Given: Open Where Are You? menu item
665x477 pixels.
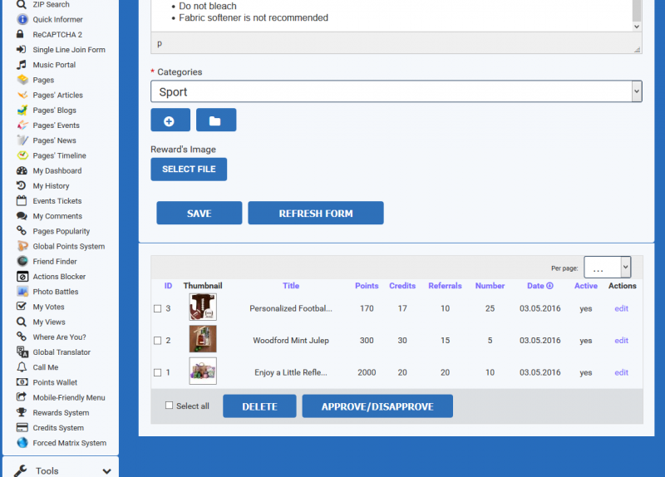Looking at the screenshot, I should [x=59, y=337].
